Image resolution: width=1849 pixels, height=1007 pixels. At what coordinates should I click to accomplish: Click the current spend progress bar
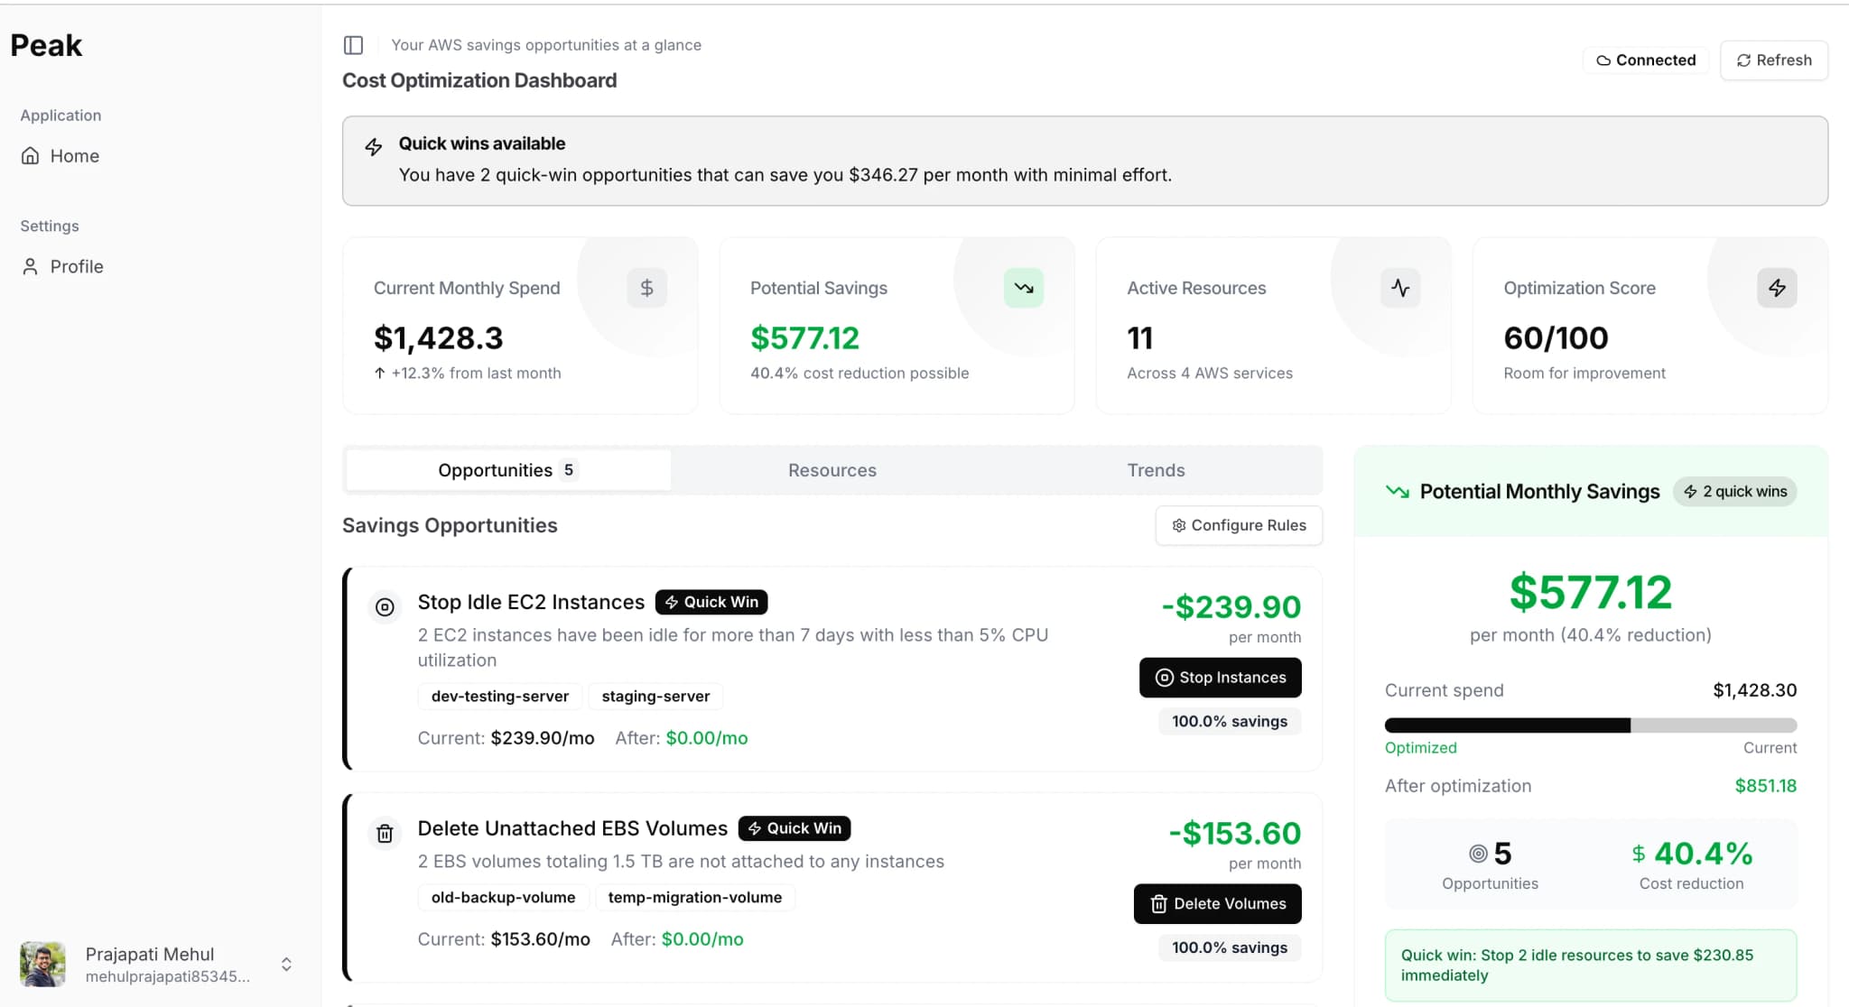[1590, 725]
